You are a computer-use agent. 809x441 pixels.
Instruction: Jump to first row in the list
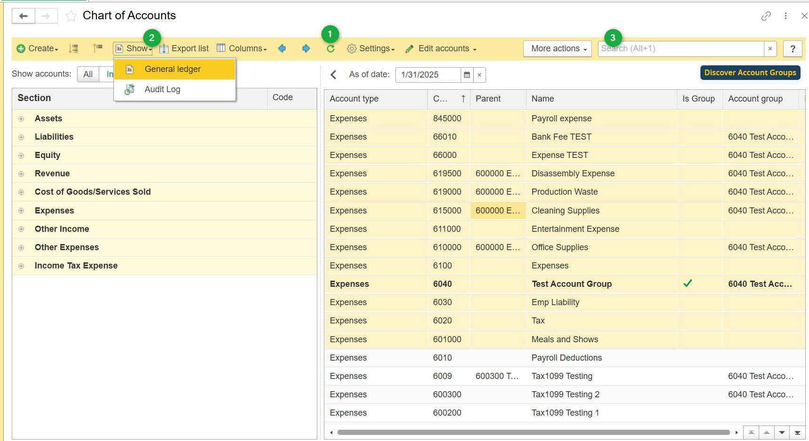click(751, 433)
